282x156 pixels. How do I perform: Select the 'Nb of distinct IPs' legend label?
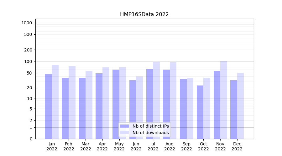(x=150, y=126)
